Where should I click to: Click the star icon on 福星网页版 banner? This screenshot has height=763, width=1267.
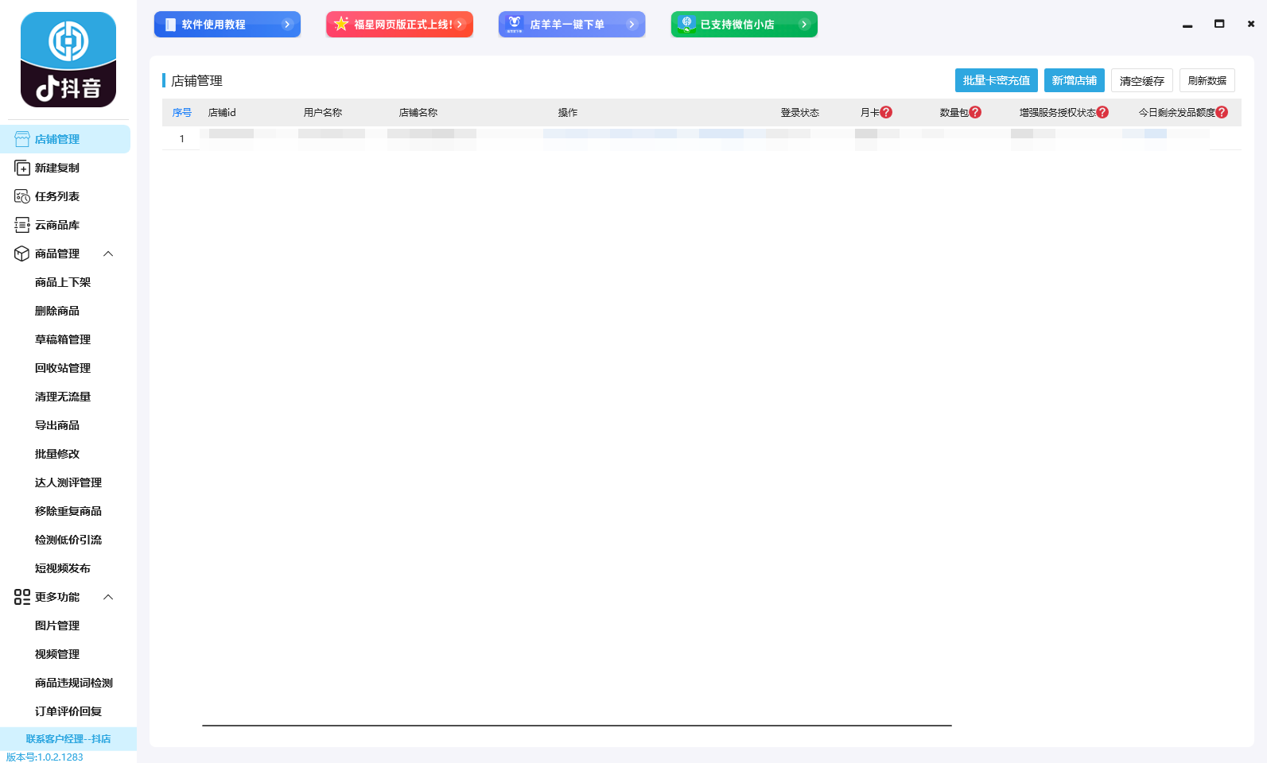[x=341, y=24]
